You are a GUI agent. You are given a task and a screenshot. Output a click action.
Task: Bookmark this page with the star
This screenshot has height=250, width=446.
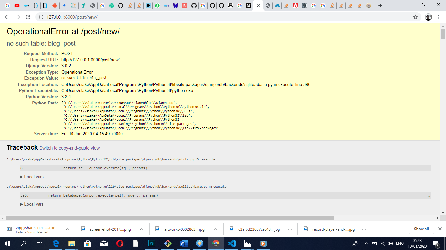415,17
